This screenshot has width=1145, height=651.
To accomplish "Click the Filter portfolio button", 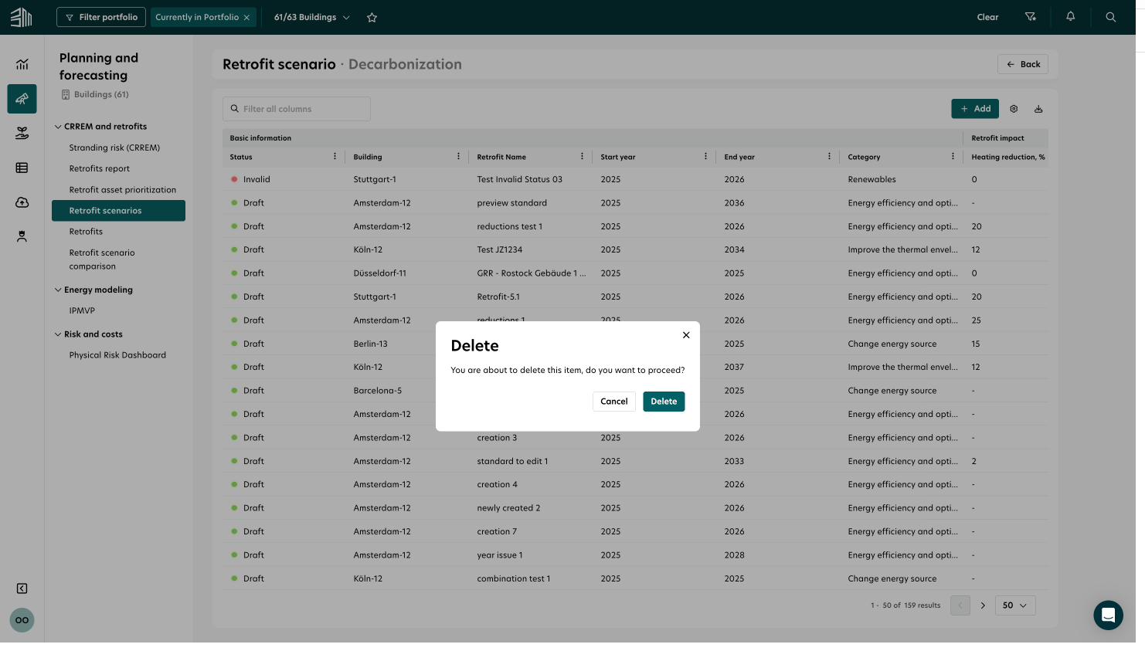I will [101, 17].
